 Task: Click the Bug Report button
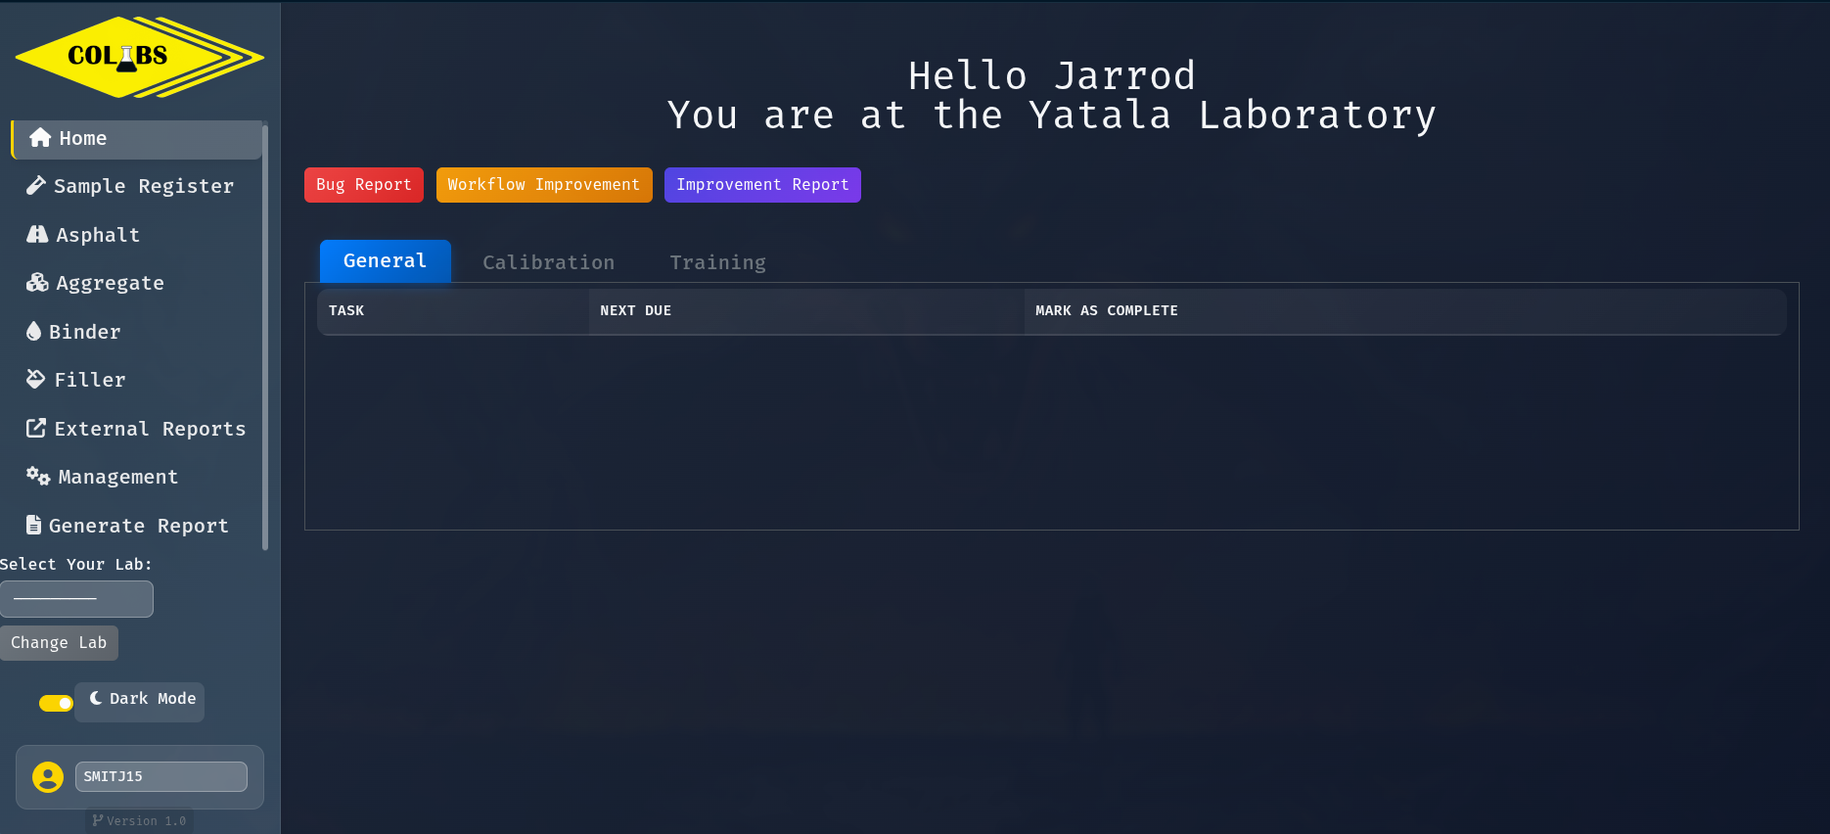coord(364,185)
